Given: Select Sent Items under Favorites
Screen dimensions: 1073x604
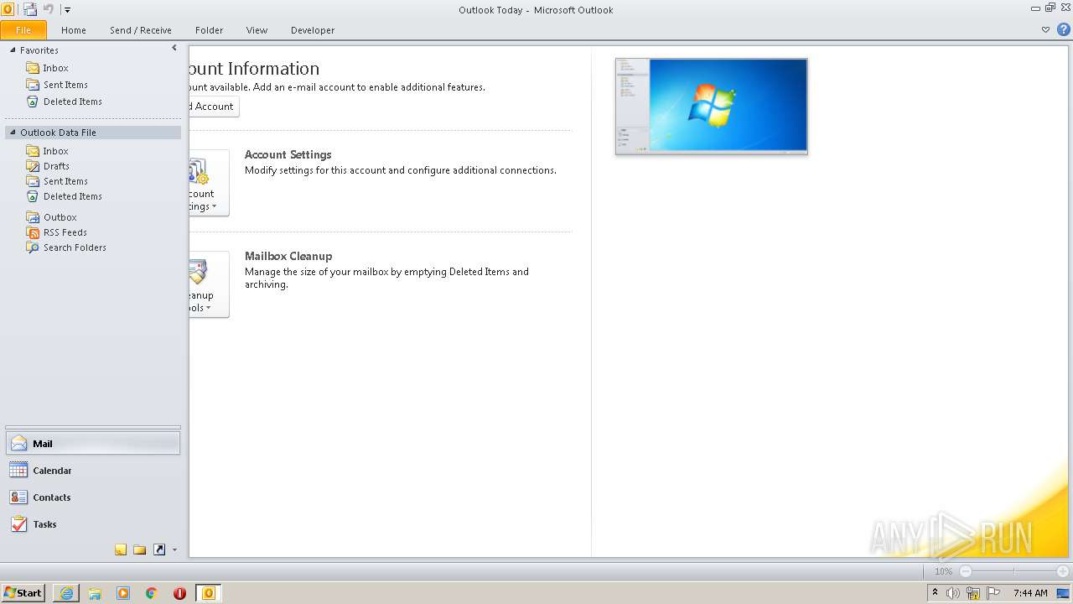Looking at the screenshot, I should click(x=65, y=85).
